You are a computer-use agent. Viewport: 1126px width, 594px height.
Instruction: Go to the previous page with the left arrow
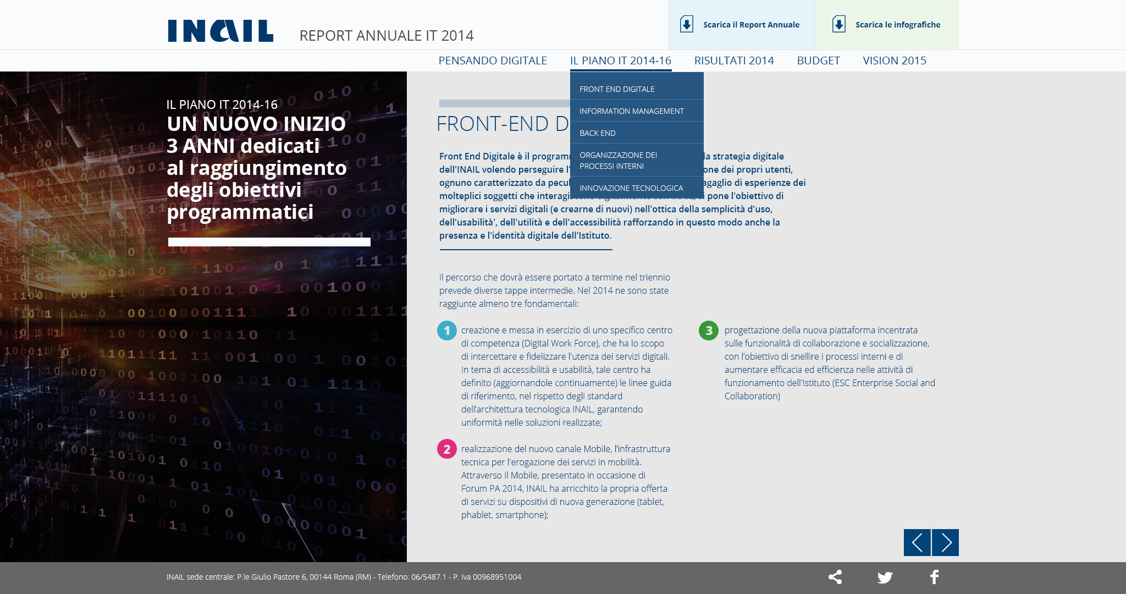coord(917,542)
